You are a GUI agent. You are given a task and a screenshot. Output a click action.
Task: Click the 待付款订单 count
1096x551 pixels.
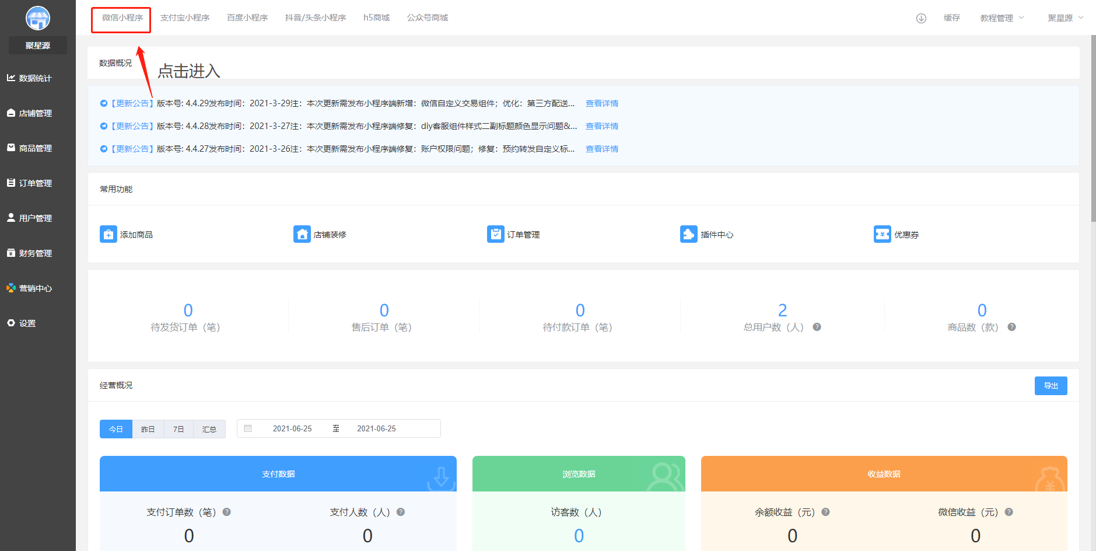(x=580, y=310)
